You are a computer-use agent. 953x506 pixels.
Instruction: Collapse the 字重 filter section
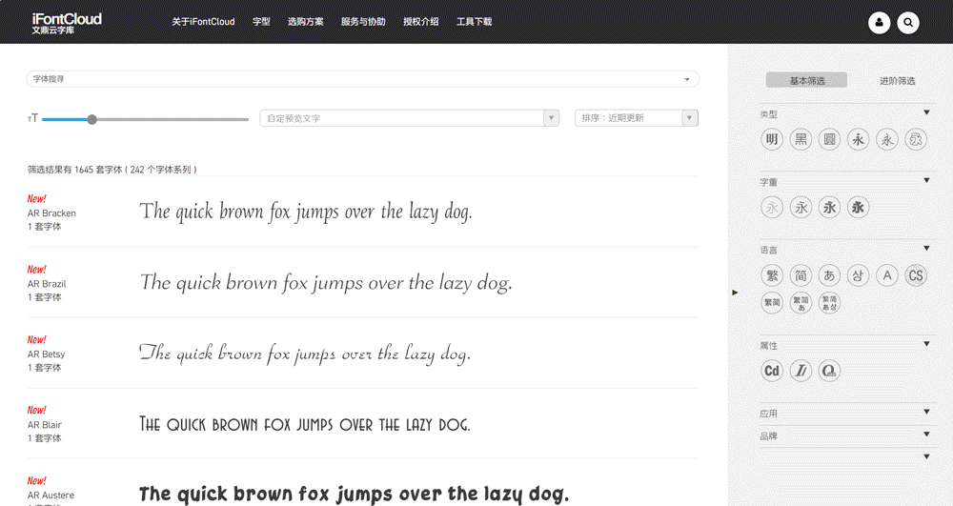pos(926,180)
